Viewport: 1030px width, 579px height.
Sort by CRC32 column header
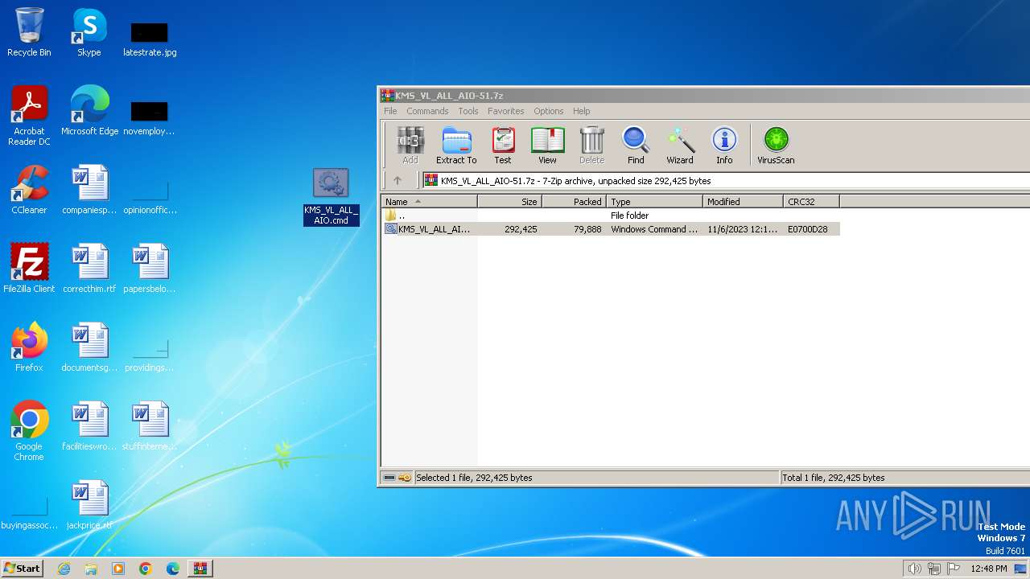coord(811,202)
